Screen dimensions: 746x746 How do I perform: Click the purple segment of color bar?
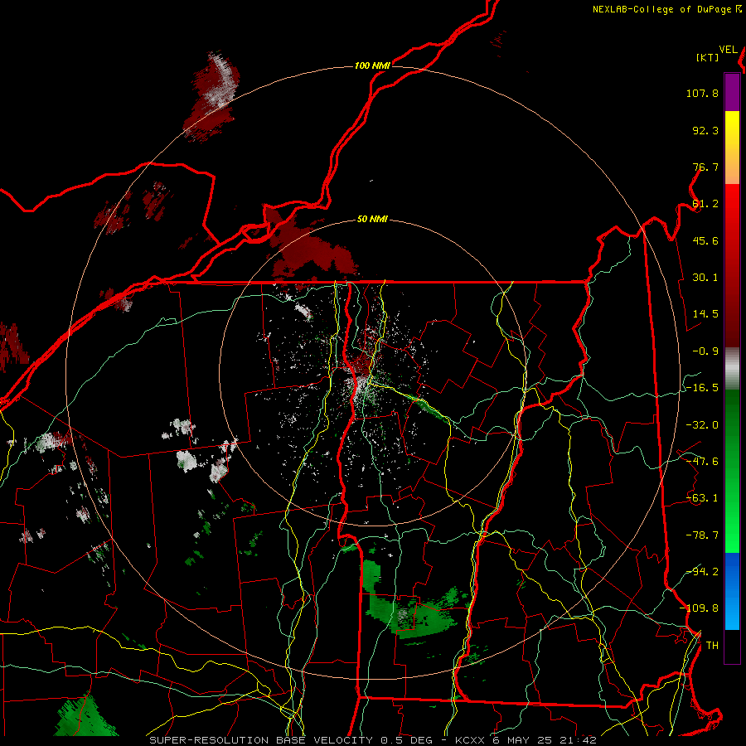coord(732,92)
